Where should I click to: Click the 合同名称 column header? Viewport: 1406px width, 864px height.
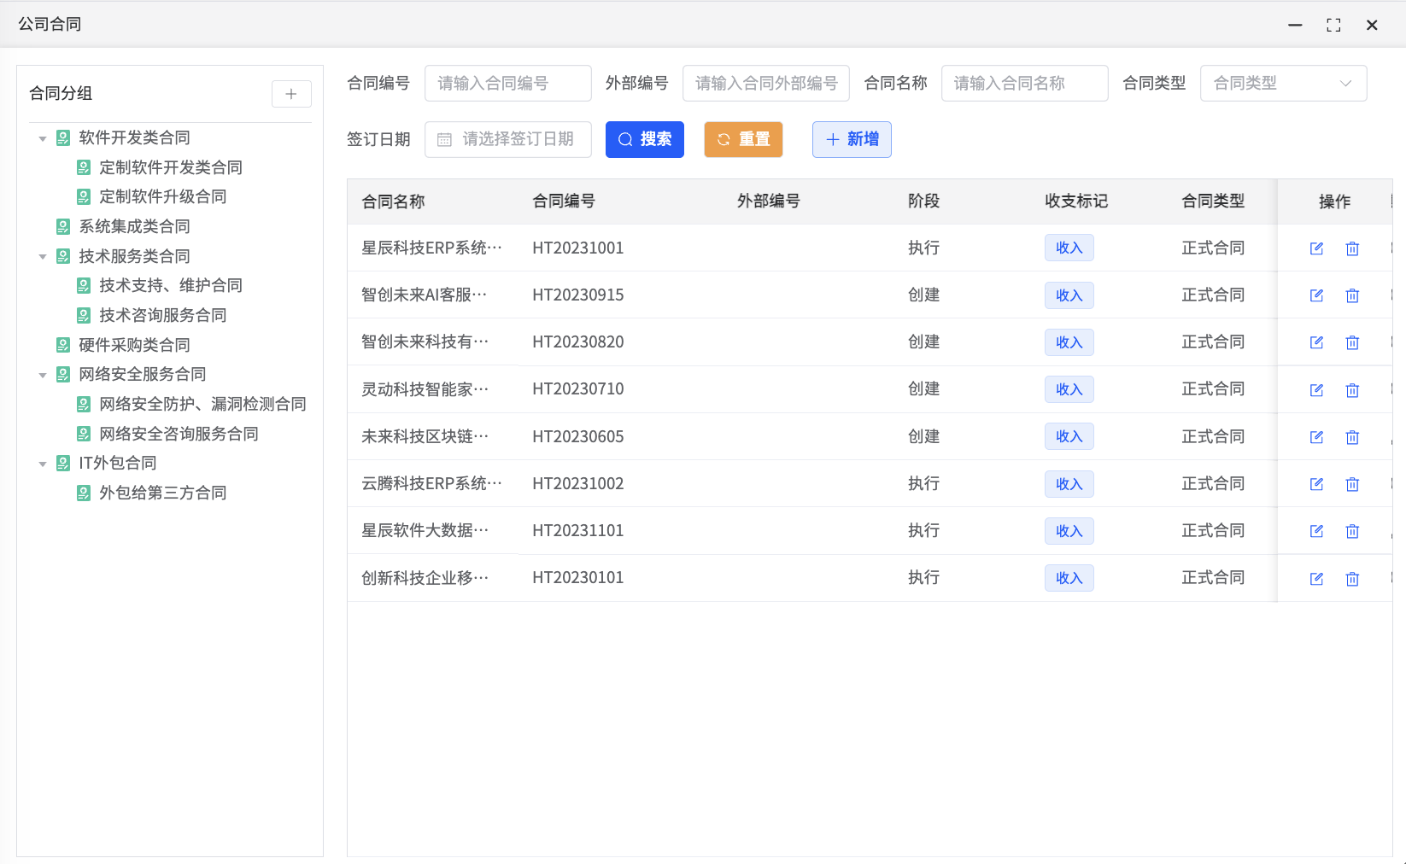point(393,201)
